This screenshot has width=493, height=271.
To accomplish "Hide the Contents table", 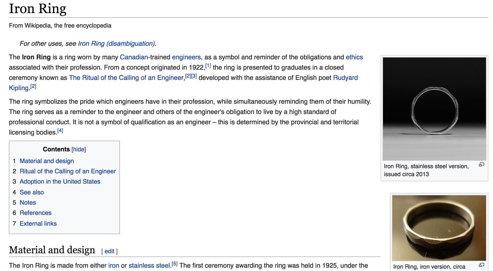I will (x=79, y=150).
